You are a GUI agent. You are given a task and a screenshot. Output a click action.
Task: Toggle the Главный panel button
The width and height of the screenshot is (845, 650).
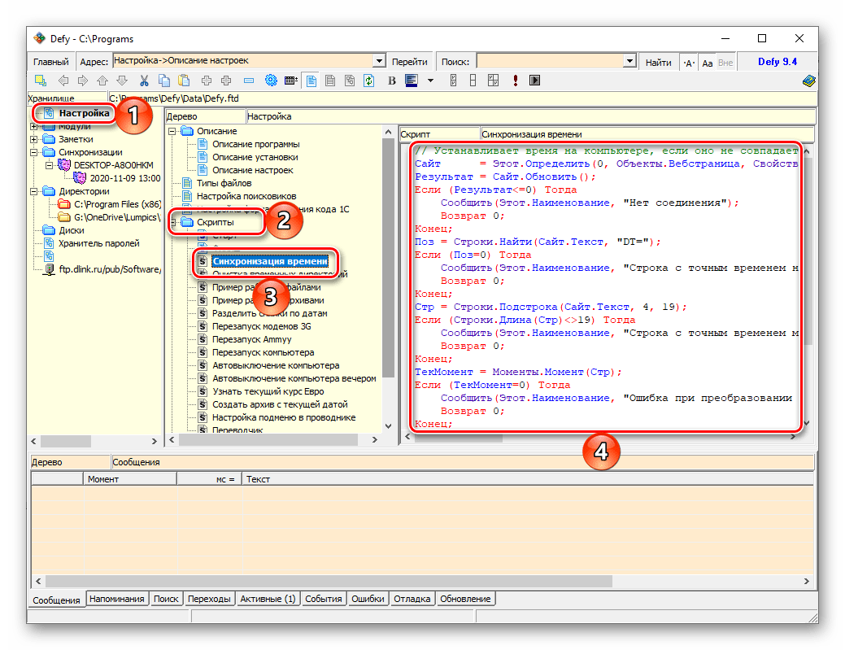[x=51, y=62]
